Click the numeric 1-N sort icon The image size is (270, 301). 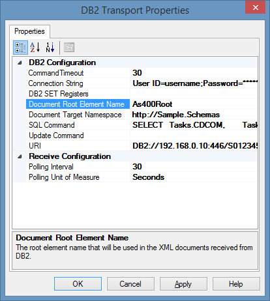50,48
